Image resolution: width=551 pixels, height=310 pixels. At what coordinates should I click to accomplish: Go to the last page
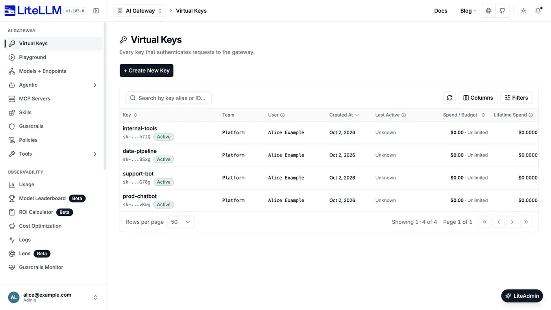click(526, 222)
